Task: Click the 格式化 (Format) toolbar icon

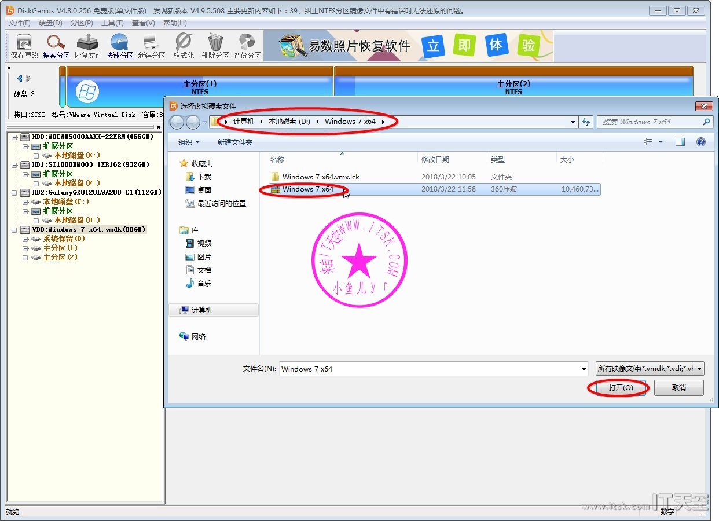Action: [184, 46]
